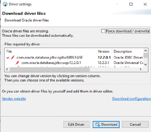Viewport: 151px width, 132px height.
Task: Click the Cancel button
Action: click(x=135, y=125)
